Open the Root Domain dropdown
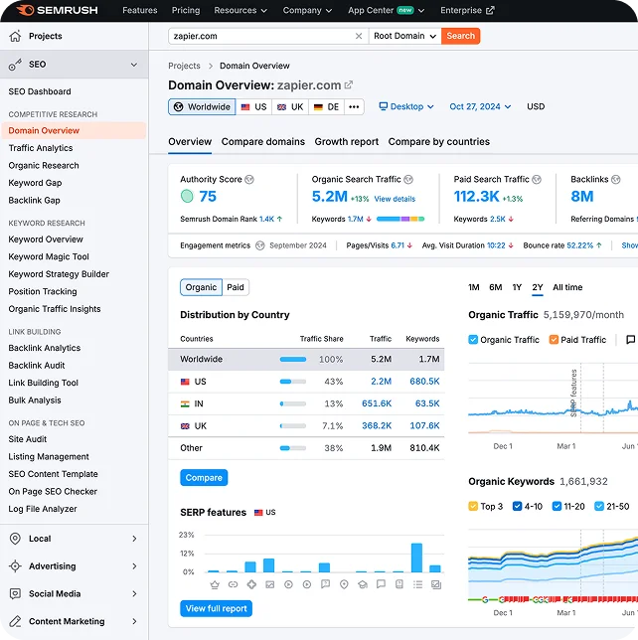Screen dimensions: 638x640 pos(404,36)
